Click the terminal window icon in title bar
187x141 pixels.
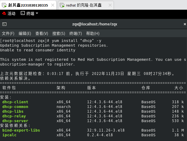coord(4,24)
